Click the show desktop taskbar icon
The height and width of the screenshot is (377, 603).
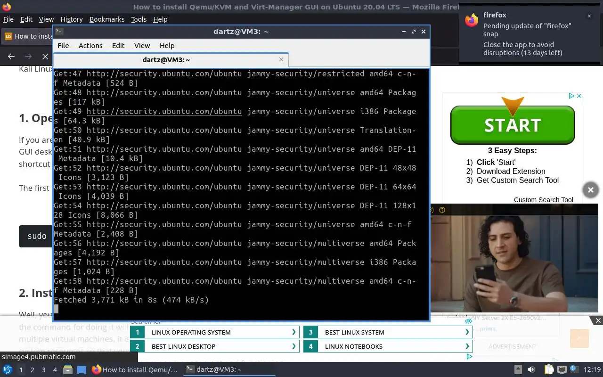[81, 370]
